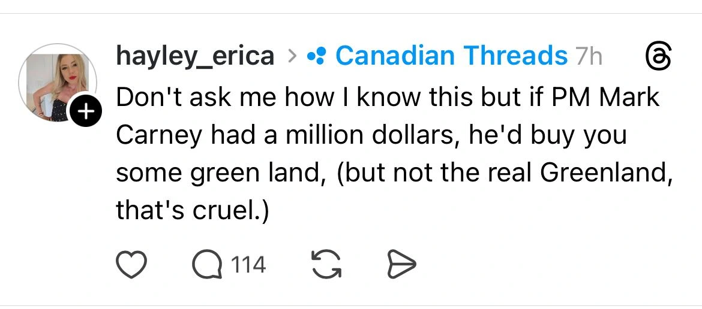
Task: Click the chevron arrow after hayley_erica
Action: click(x=292, y=57)
